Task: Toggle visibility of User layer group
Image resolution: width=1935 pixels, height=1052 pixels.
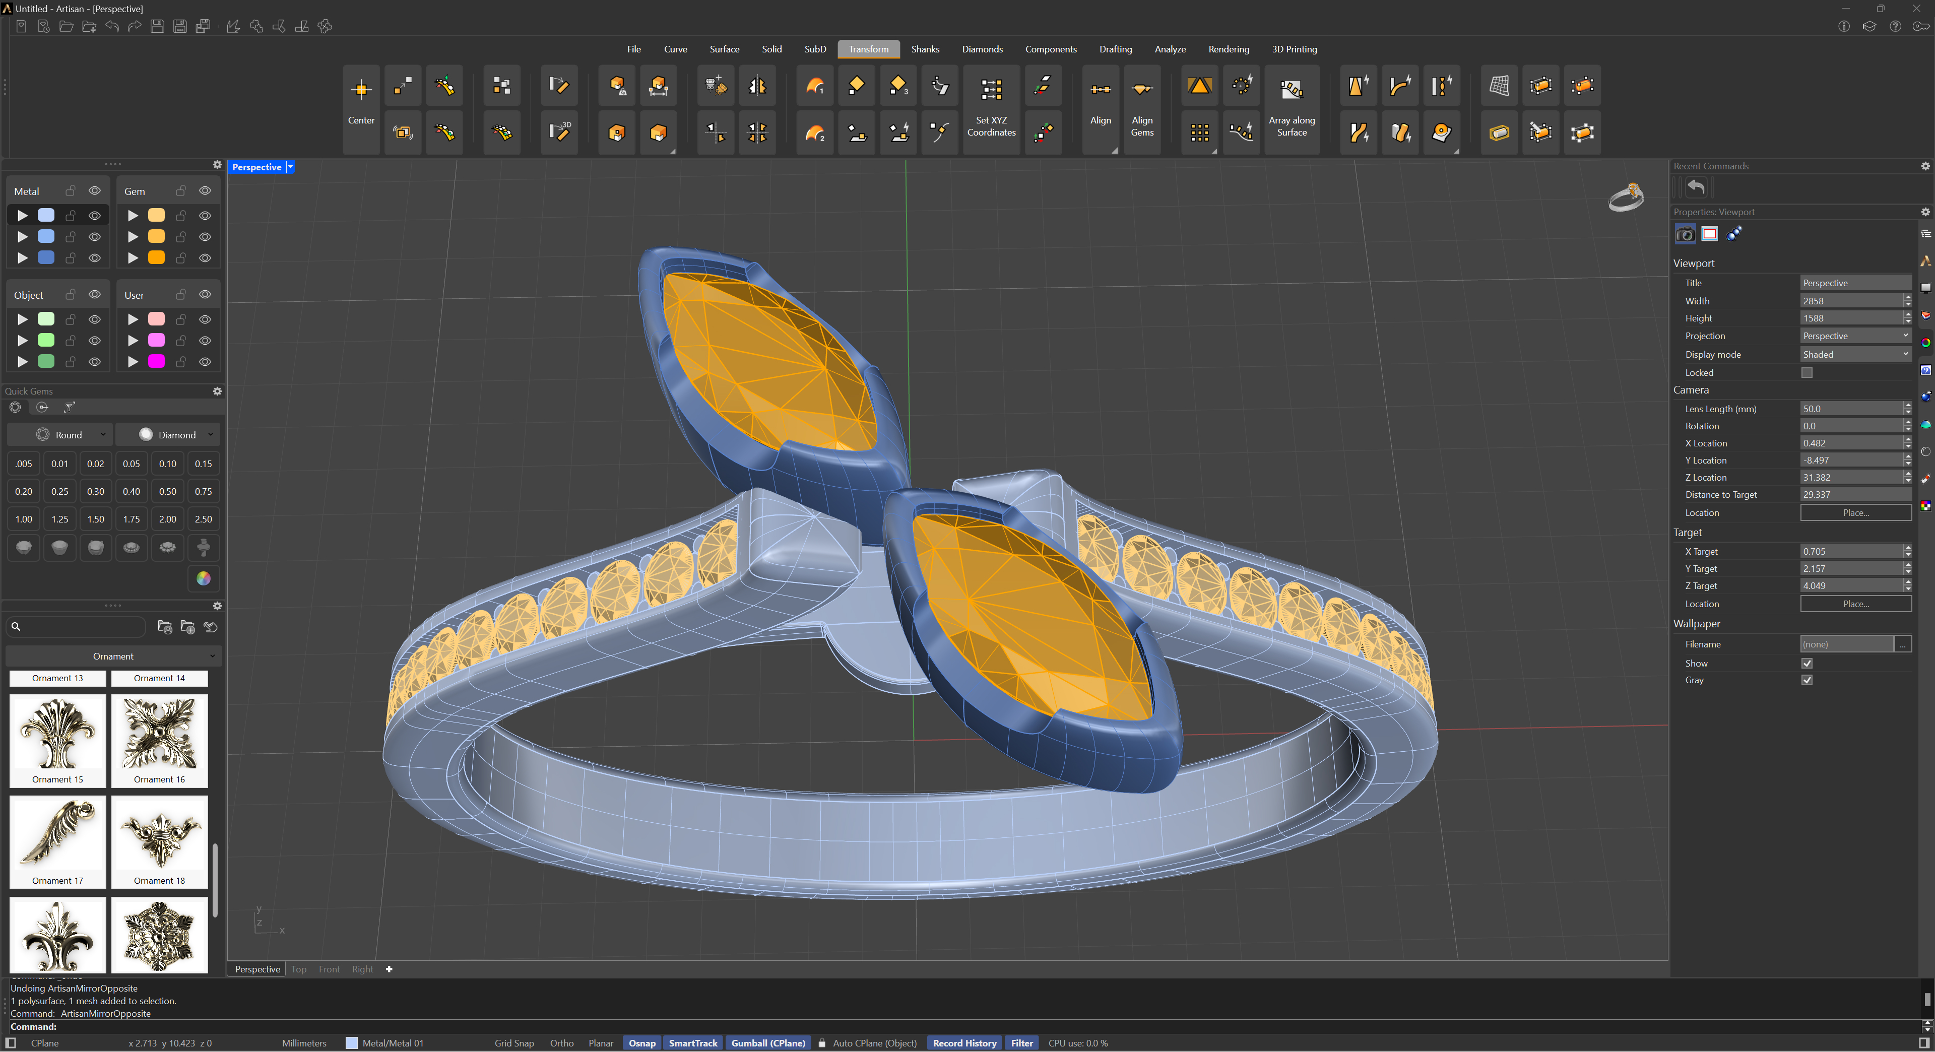Action: (204, 294)
